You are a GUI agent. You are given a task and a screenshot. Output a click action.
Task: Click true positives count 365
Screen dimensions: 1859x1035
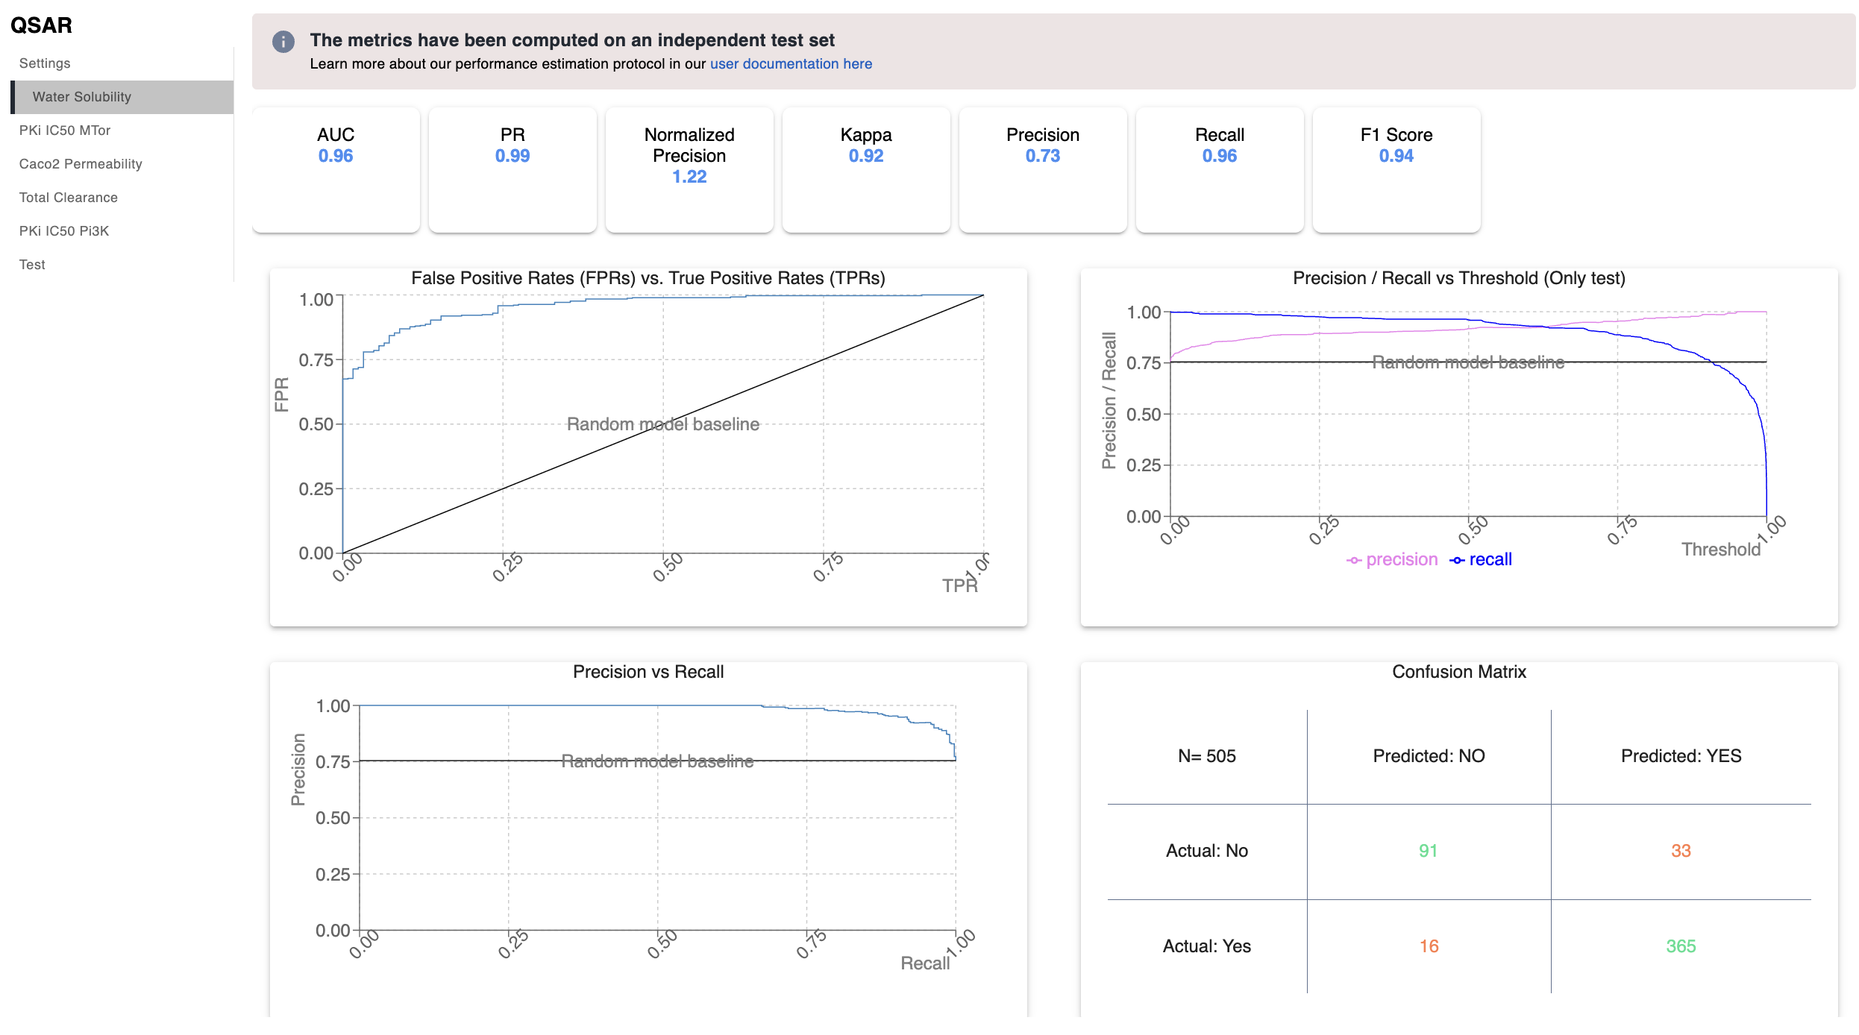(x=1681, y=946)
